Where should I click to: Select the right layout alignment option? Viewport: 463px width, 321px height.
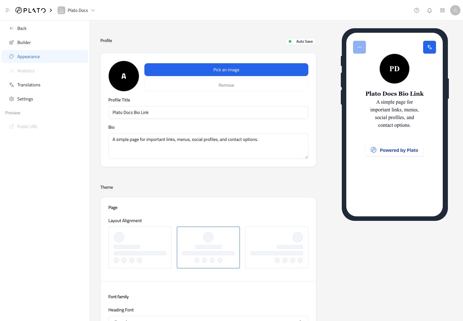tap(277, 247)
